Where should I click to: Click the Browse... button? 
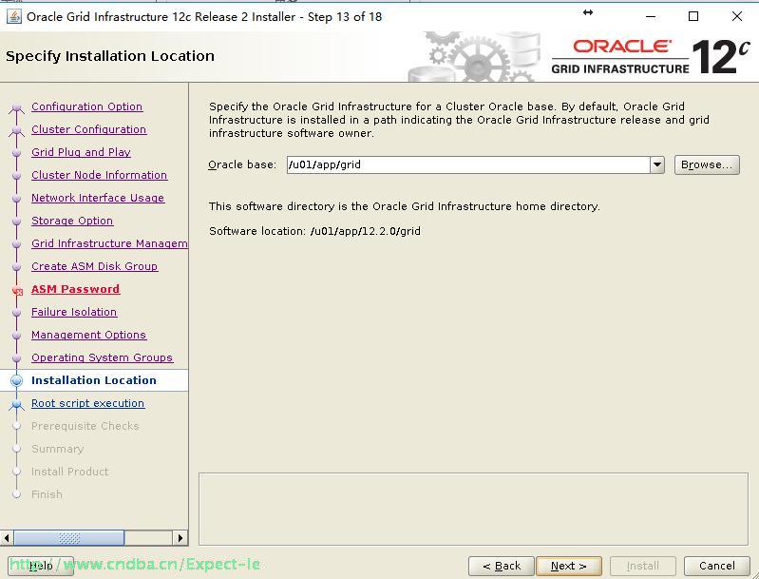pos(707,164)
